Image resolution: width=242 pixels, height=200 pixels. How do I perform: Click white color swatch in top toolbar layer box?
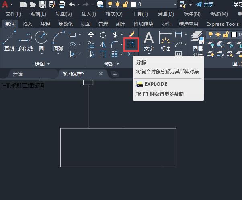(x=133, y=4)
